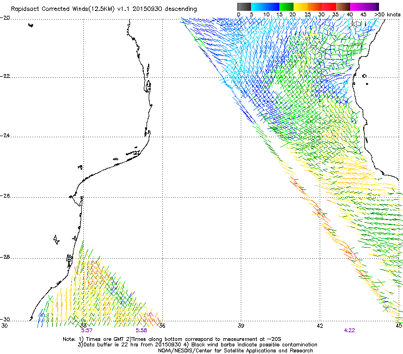Click the '>50 knots' legend label

click(387, 15)
